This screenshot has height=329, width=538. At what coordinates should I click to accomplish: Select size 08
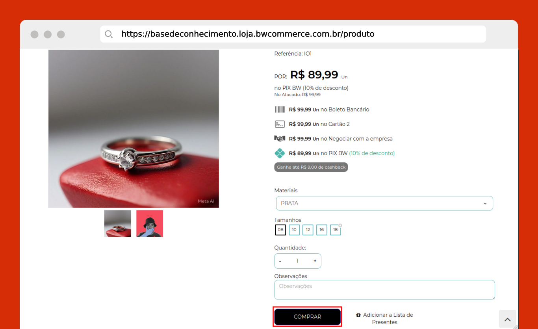(x=280, y=230)
